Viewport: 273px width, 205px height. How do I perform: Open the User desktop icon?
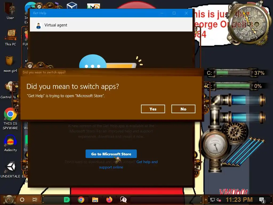coord(10,10)
